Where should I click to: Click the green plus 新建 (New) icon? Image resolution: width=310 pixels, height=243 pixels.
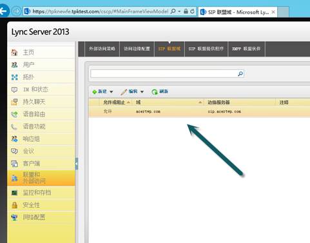click(94, 92)
